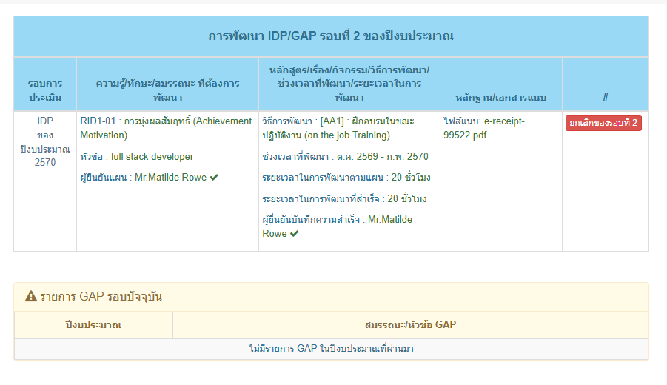Click the หัวข้อ : full stack developer line

pos(136,156)
